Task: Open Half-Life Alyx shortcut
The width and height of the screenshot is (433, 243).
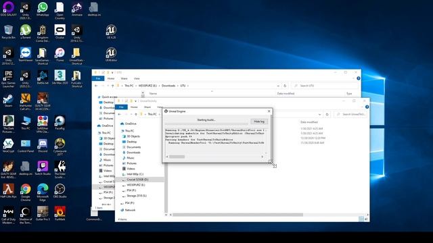Action: [8, 191]
